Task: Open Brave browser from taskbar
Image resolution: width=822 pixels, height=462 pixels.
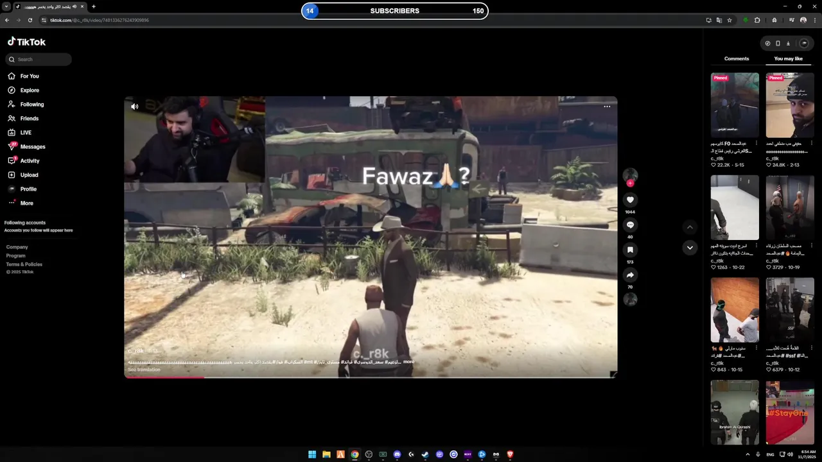Action: [510, 454]
